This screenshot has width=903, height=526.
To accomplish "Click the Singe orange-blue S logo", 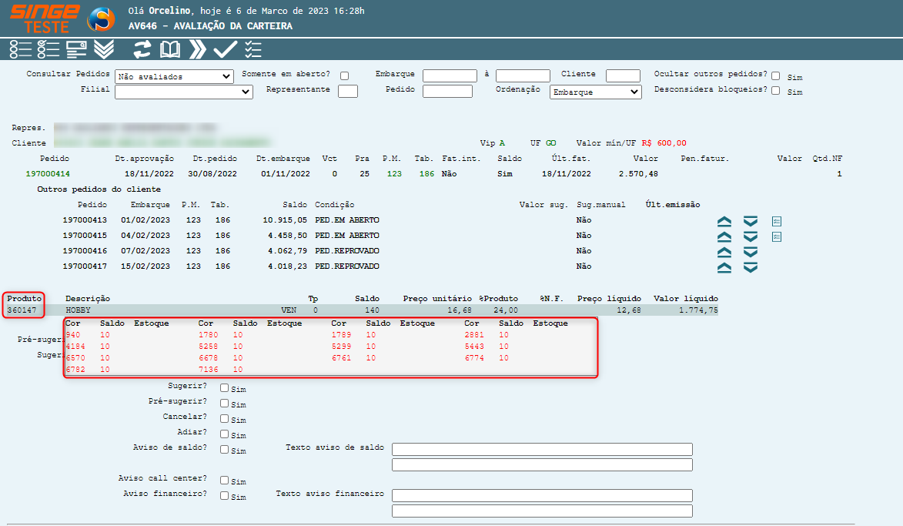I will (101, 19).
